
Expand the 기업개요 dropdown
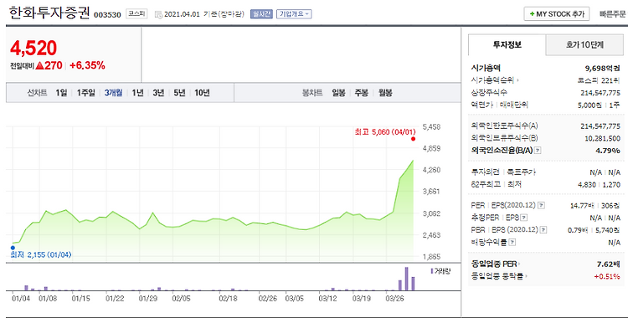coord(294,14)
